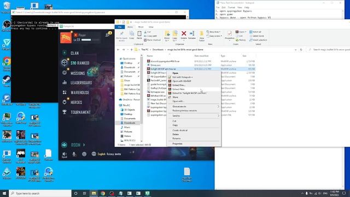Click the Explorer search box
350x197 pixels.
tap(328, 50)
